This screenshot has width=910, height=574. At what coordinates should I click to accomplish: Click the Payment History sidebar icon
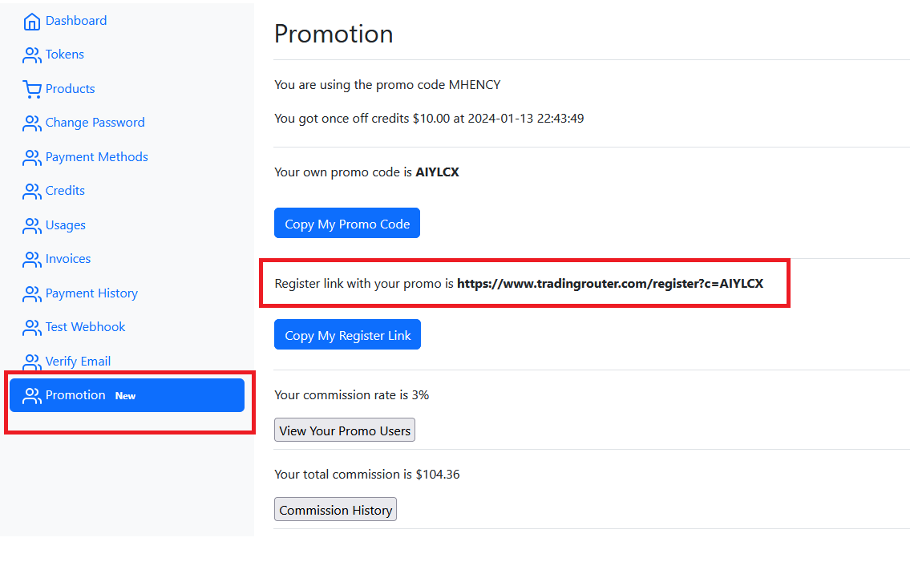tap(32, 294)
